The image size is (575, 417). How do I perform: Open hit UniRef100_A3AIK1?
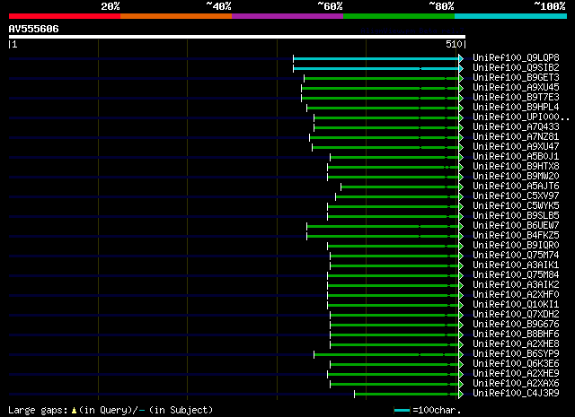click(516, 265)
